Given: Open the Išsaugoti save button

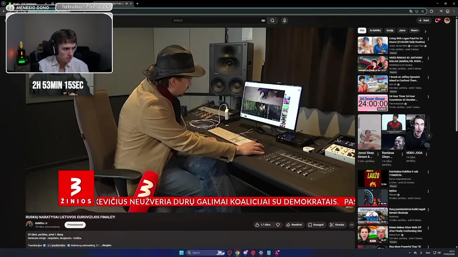Looking at the screenshot, I should click(316, 225).
